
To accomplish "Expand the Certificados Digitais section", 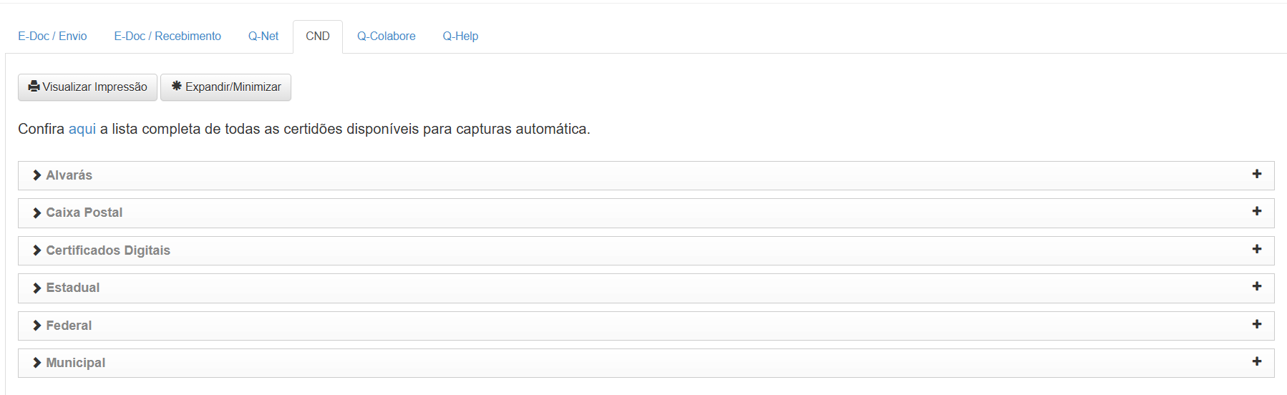I will [x=646, y=250].
